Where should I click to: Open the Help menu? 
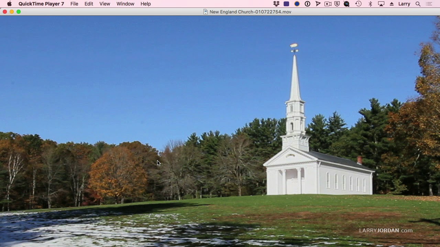point(146,4)
